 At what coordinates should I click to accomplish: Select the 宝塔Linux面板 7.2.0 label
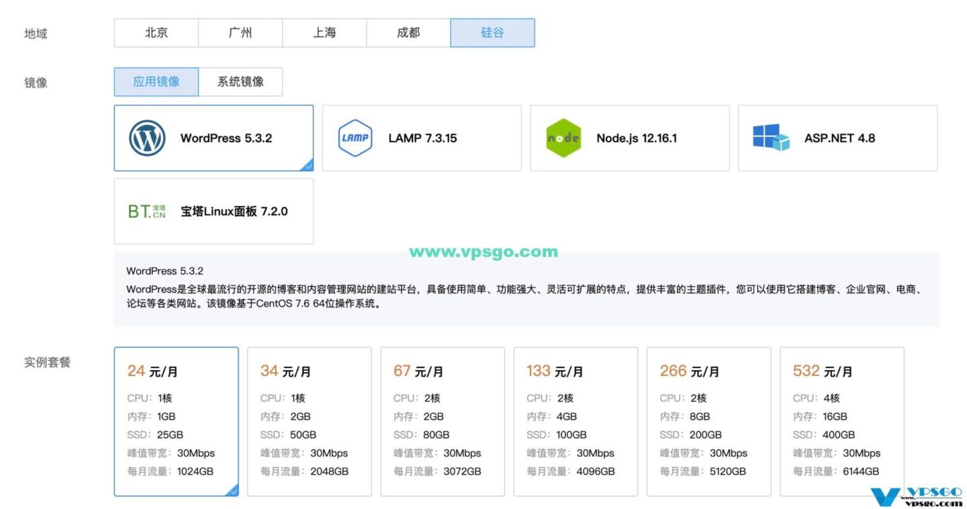tap(234, 212)
